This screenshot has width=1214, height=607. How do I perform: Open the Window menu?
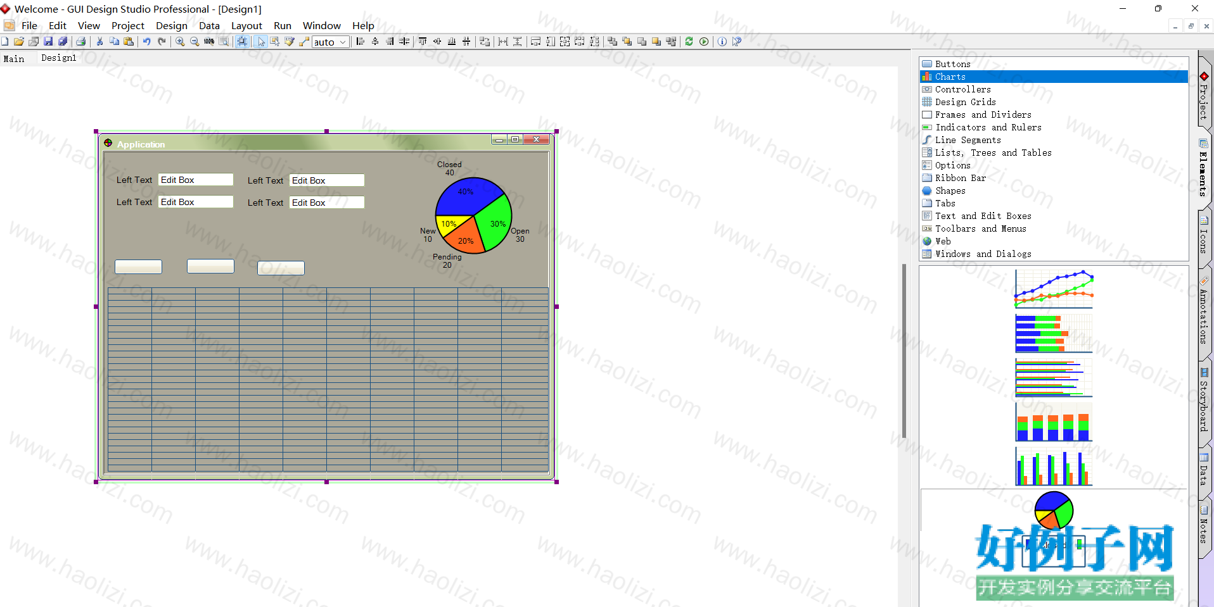[322, 25]
